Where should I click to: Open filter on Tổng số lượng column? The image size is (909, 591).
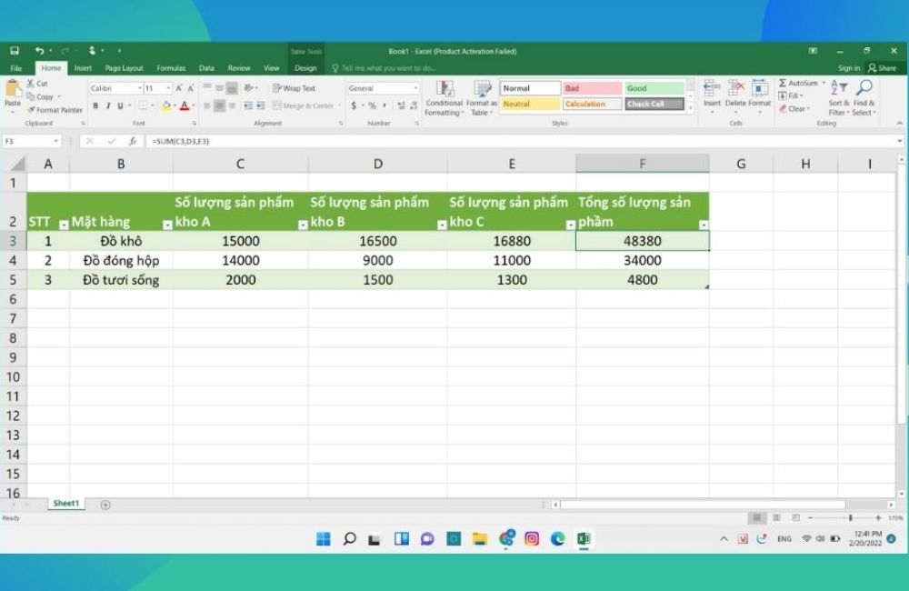click(704, 225)
